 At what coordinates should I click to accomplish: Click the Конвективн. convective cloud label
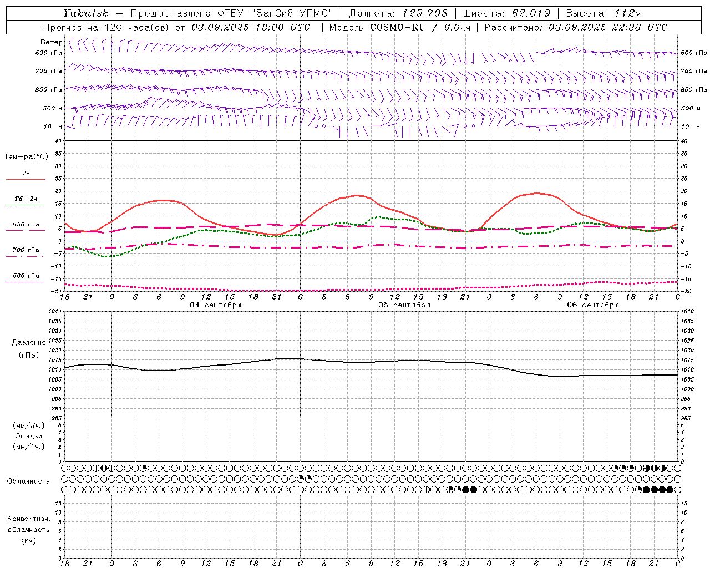point(28,519)
